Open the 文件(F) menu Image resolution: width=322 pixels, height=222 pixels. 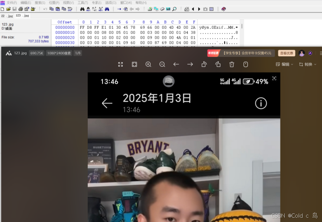[12, 3]
